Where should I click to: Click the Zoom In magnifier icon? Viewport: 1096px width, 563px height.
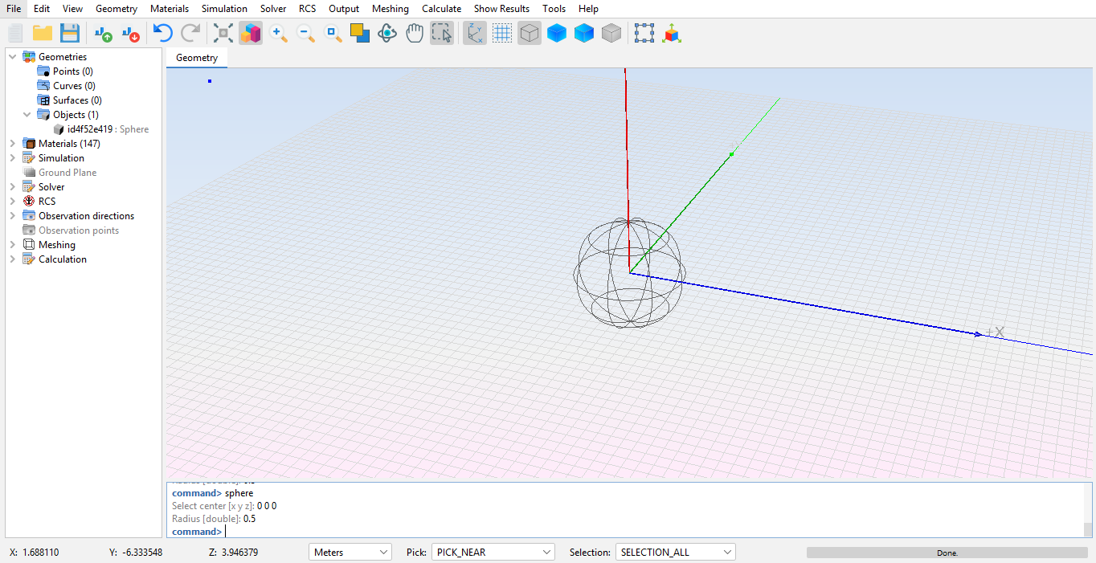pos(279,33)
